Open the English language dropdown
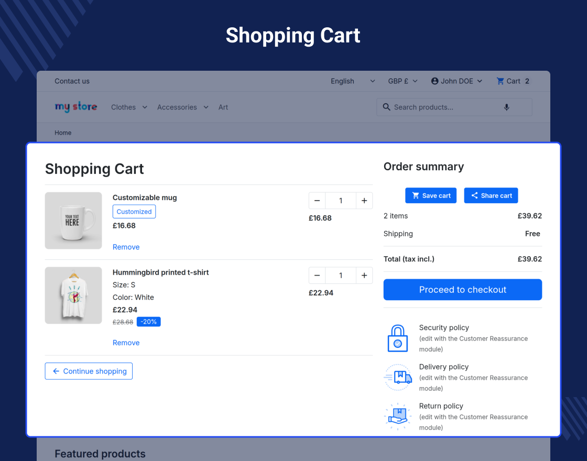Viewport: 587px width, 461px height. [x=353, y=81]
